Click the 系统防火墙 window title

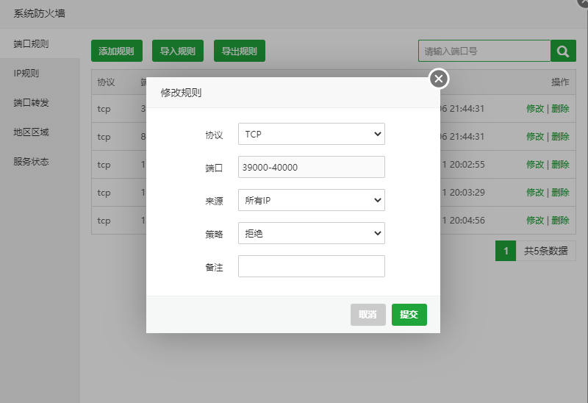(40, 13)
